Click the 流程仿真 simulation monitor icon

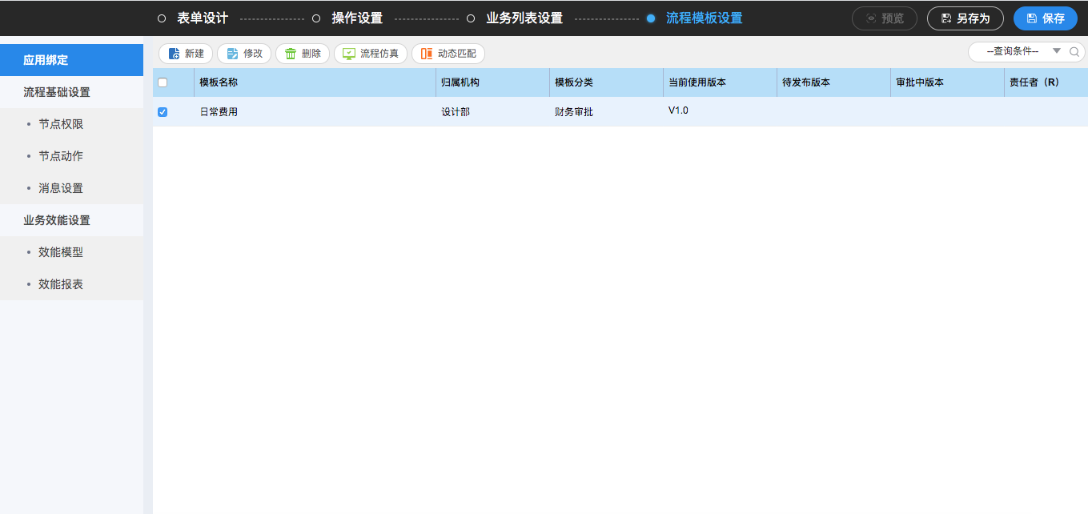click(x=349, y=54)
